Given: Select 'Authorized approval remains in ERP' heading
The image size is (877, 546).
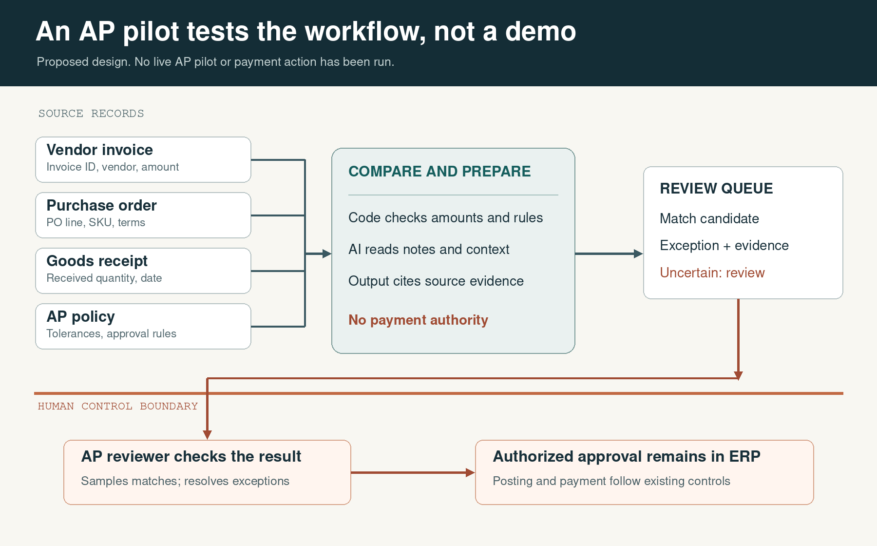Looking at the screenshot, I should click(x=627, y=456).
